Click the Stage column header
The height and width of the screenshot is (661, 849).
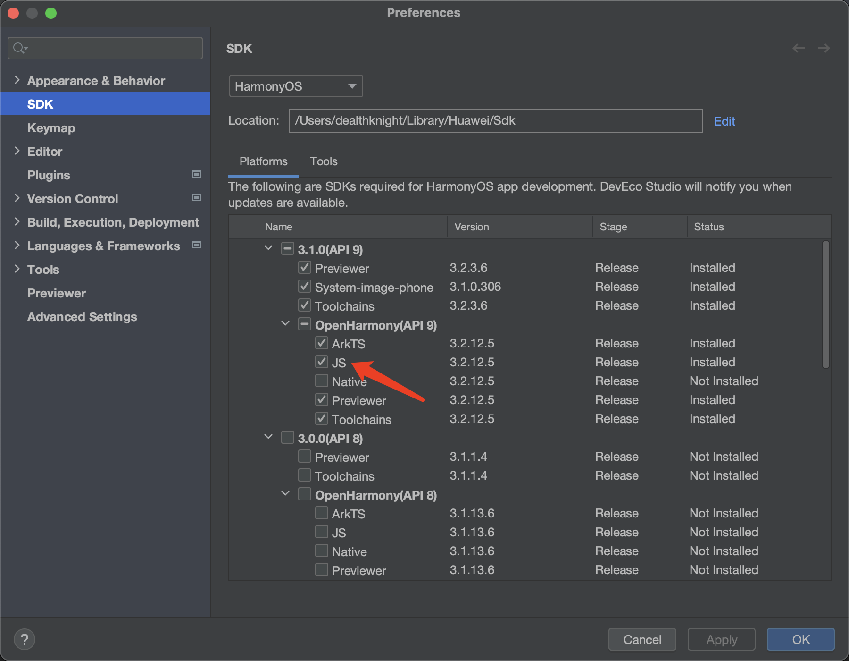point(640,227)
